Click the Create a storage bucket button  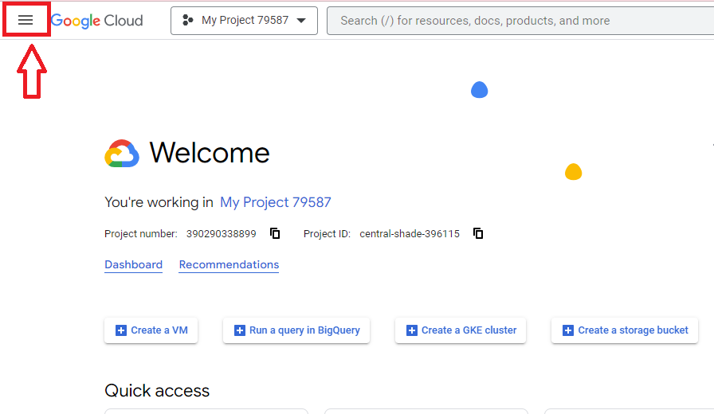click(625, 330)
